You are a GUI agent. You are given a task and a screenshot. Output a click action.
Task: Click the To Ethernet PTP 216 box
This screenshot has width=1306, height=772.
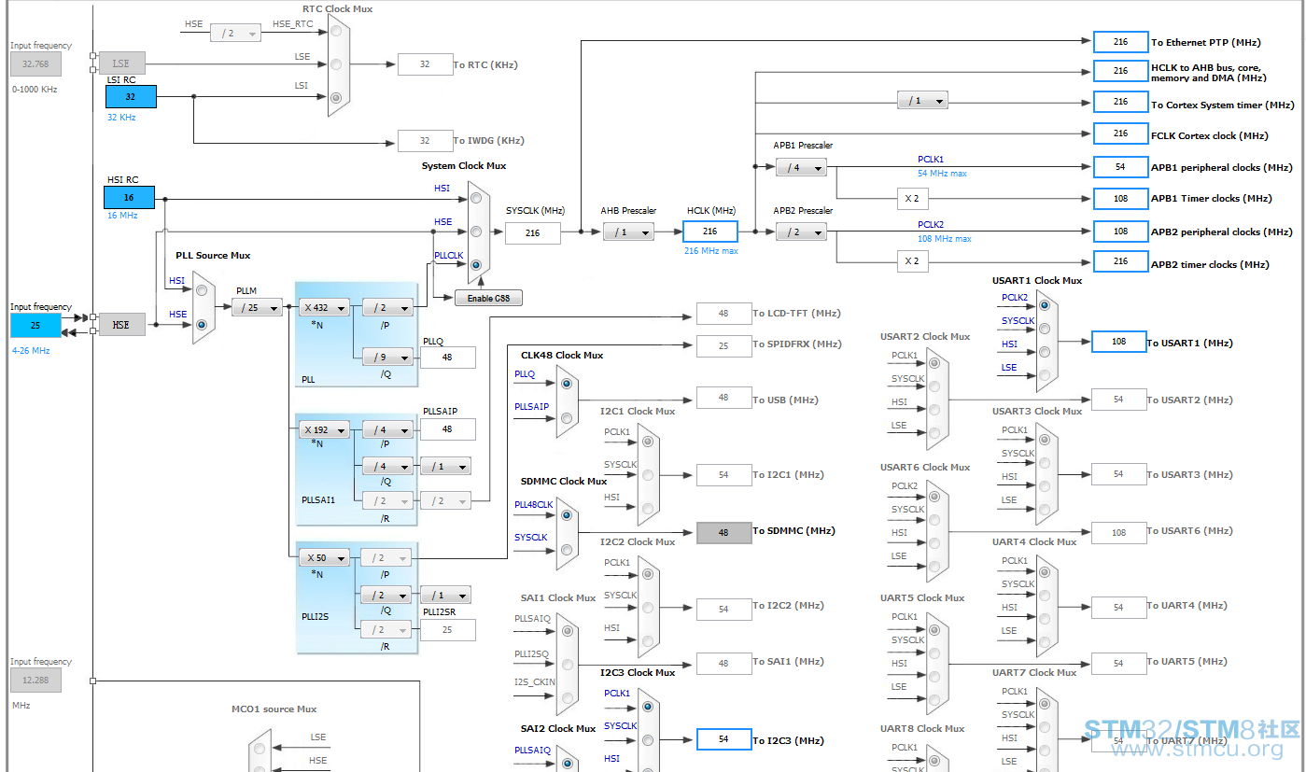tap(1120, 42)
